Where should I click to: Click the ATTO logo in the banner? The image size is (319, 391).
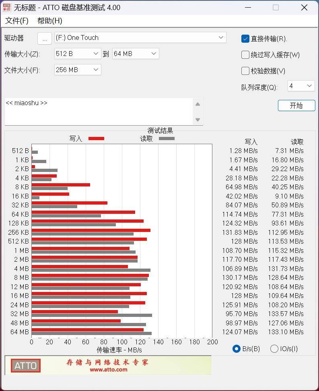pos(26,366)
